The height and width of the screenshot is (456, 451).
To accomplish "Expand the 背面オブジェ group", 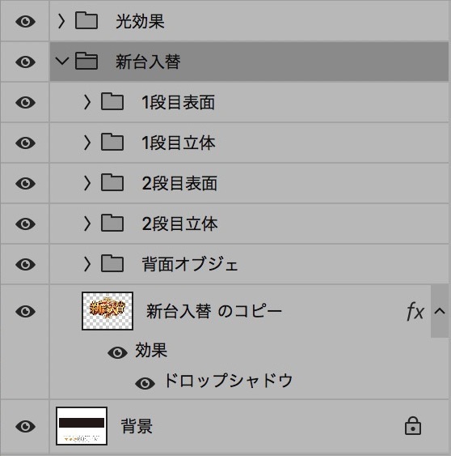I will coord(87,264).
